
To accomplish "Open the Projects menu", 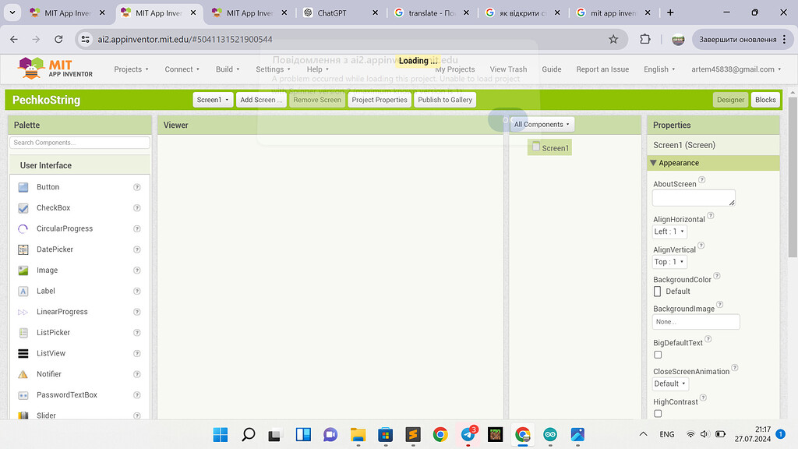I will pyautogui.click(x=131, y=69).
